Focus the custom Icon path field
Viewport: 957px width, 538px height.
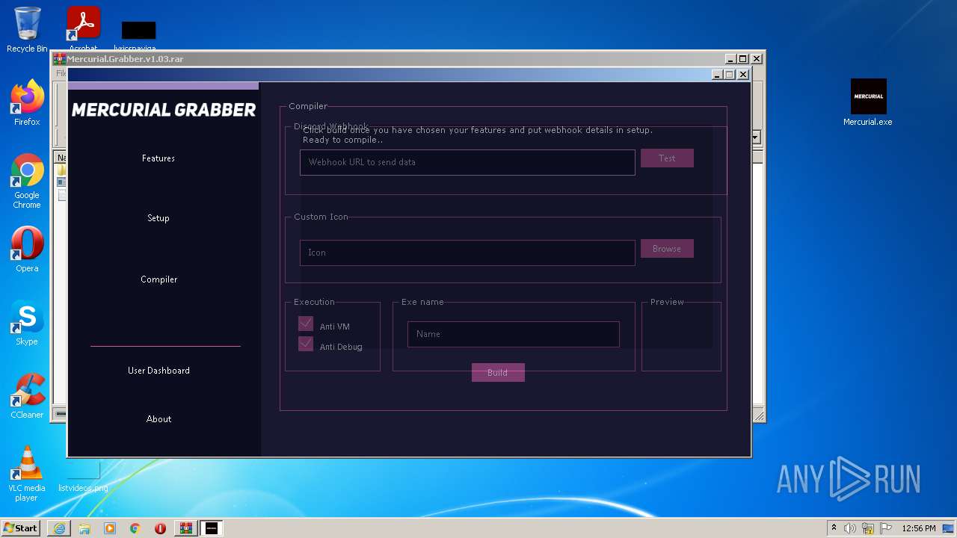point(467,253)
